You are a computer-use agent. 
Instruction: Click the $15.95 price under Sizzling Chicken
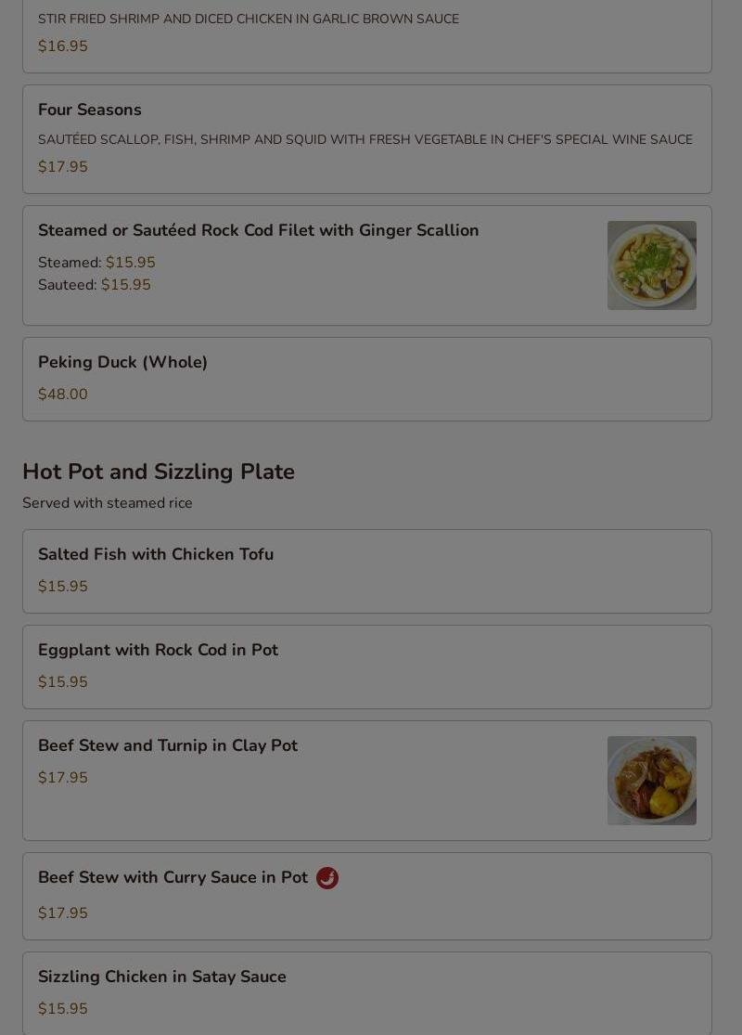point(63,1009)
